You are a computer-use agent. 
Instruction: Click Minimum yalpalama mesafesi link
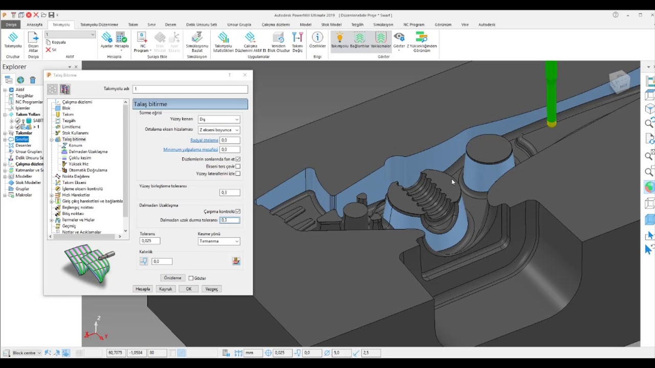[190, 150]
